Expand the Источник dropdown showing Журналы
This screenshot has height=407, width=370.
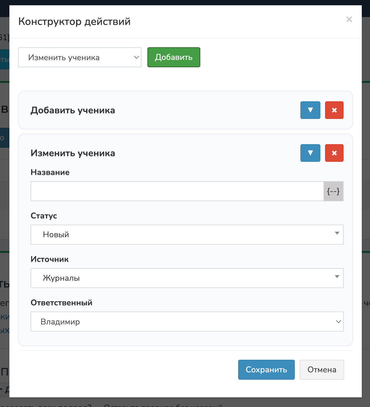(x=187, y=278)
